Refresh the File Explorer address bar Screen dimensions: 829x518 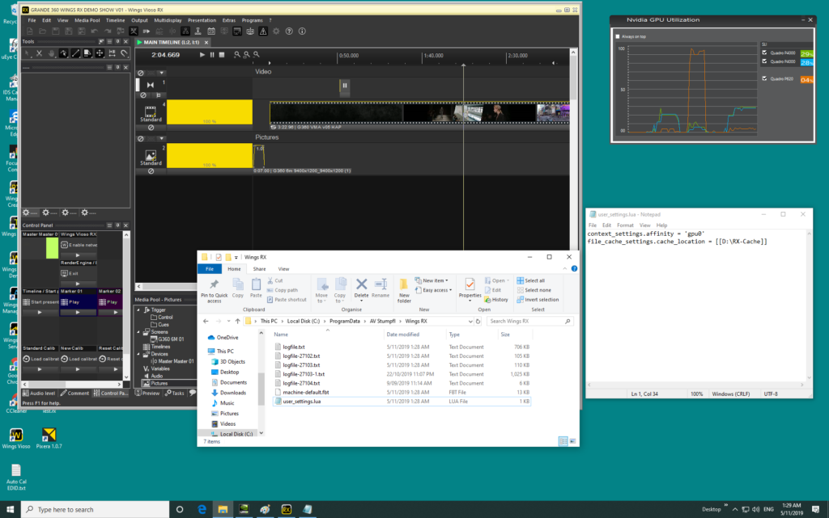479,321
